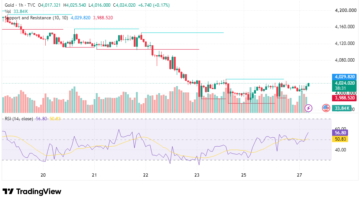Click date label 27 on time axis

299,175
